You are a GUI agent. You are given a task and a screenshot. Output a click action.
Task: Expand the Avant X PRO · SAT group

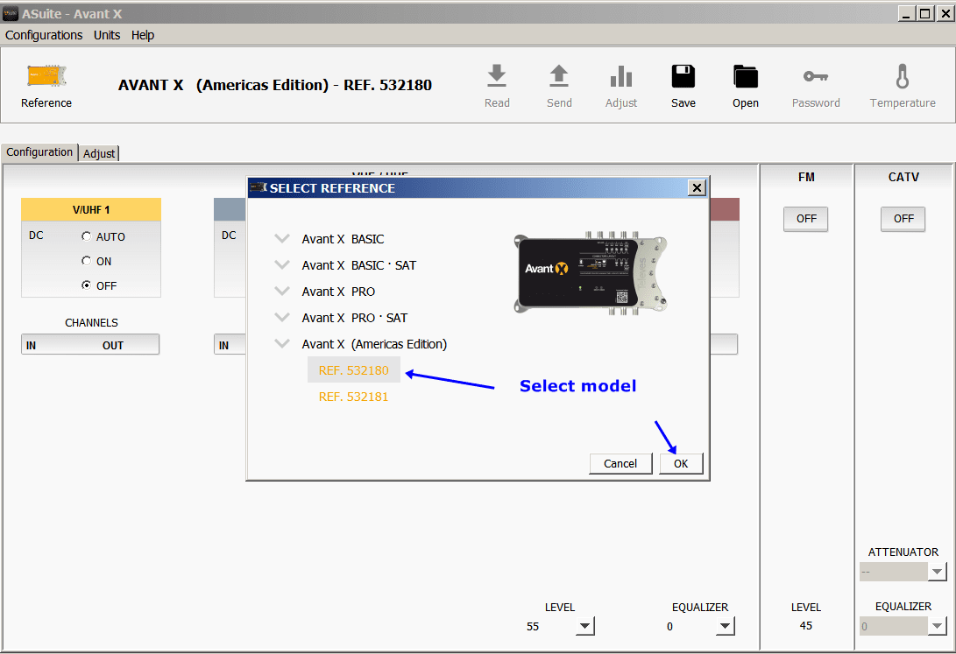click(281, 317)
